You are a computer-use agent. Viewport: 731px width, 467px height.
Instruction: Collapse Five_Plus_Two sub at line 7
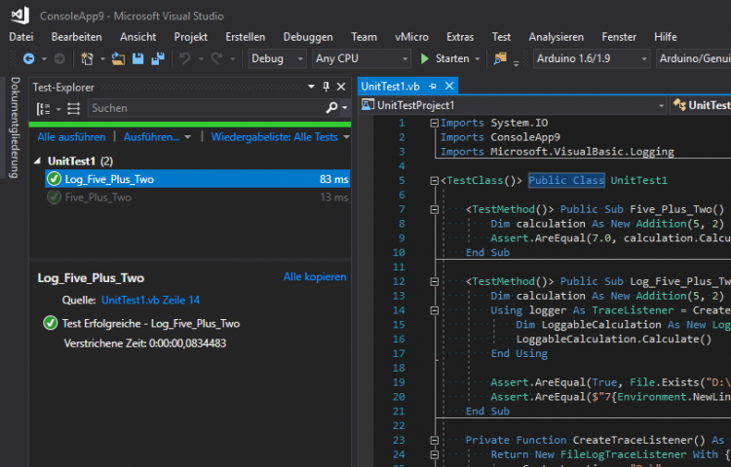[x=434, y=209]
